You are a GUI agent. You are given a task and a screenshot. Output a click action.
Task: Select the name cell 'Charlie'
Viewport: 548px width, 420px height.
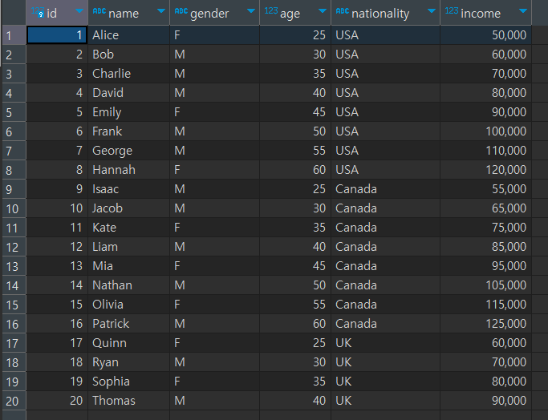pos(128,73)
